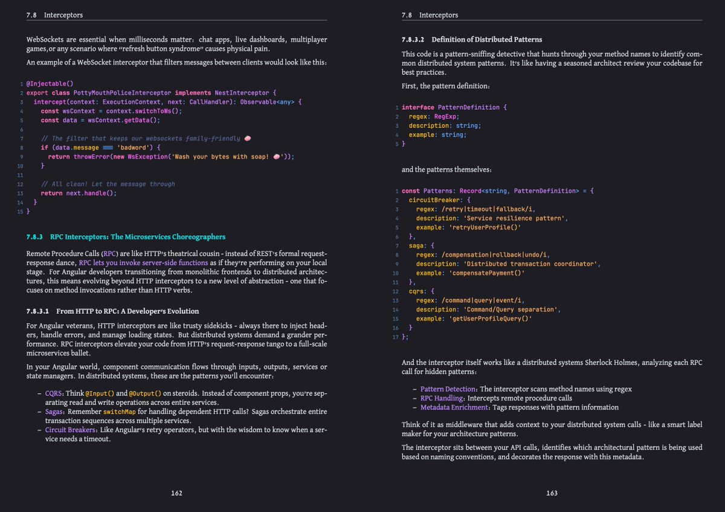Viewport: 725px width, 512px height.
Task: Open the 'CQRS' bullet link
Action: [x=54, y=394]
